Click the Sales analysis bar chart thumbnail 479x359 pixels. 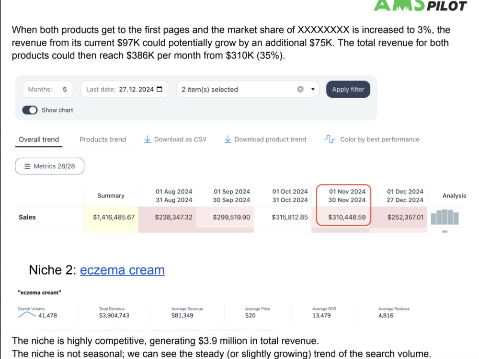[x=445, y=217]
